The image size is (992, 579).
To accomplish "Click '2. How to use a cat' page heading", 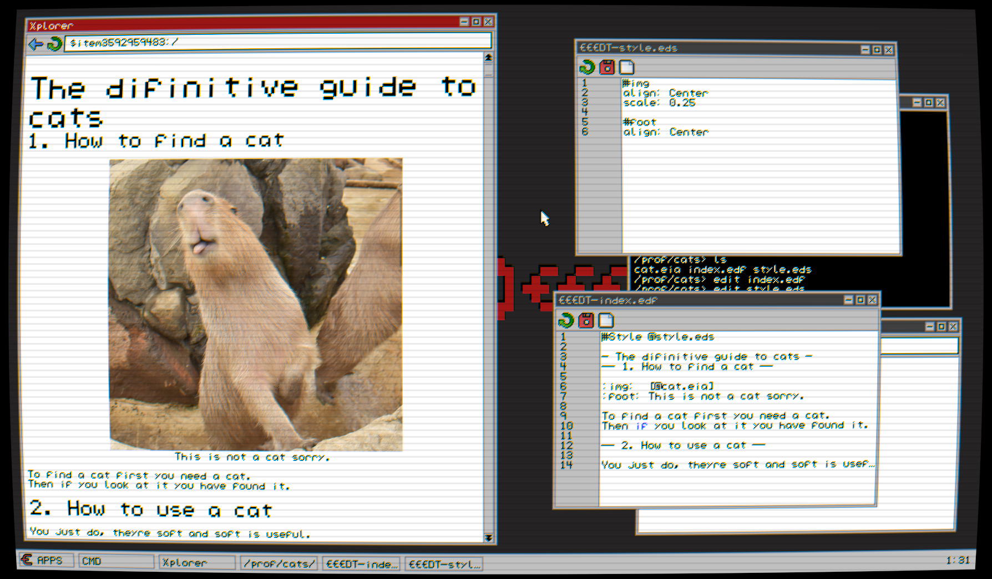I will [x=150, y=509].
